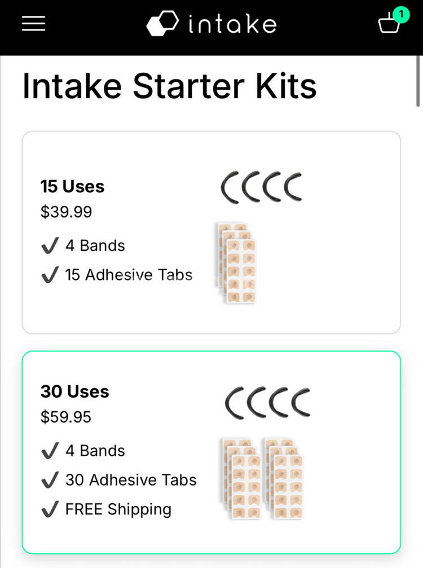
Task: Click the page scrollbar thumb
Action: [x=420, y=81]
